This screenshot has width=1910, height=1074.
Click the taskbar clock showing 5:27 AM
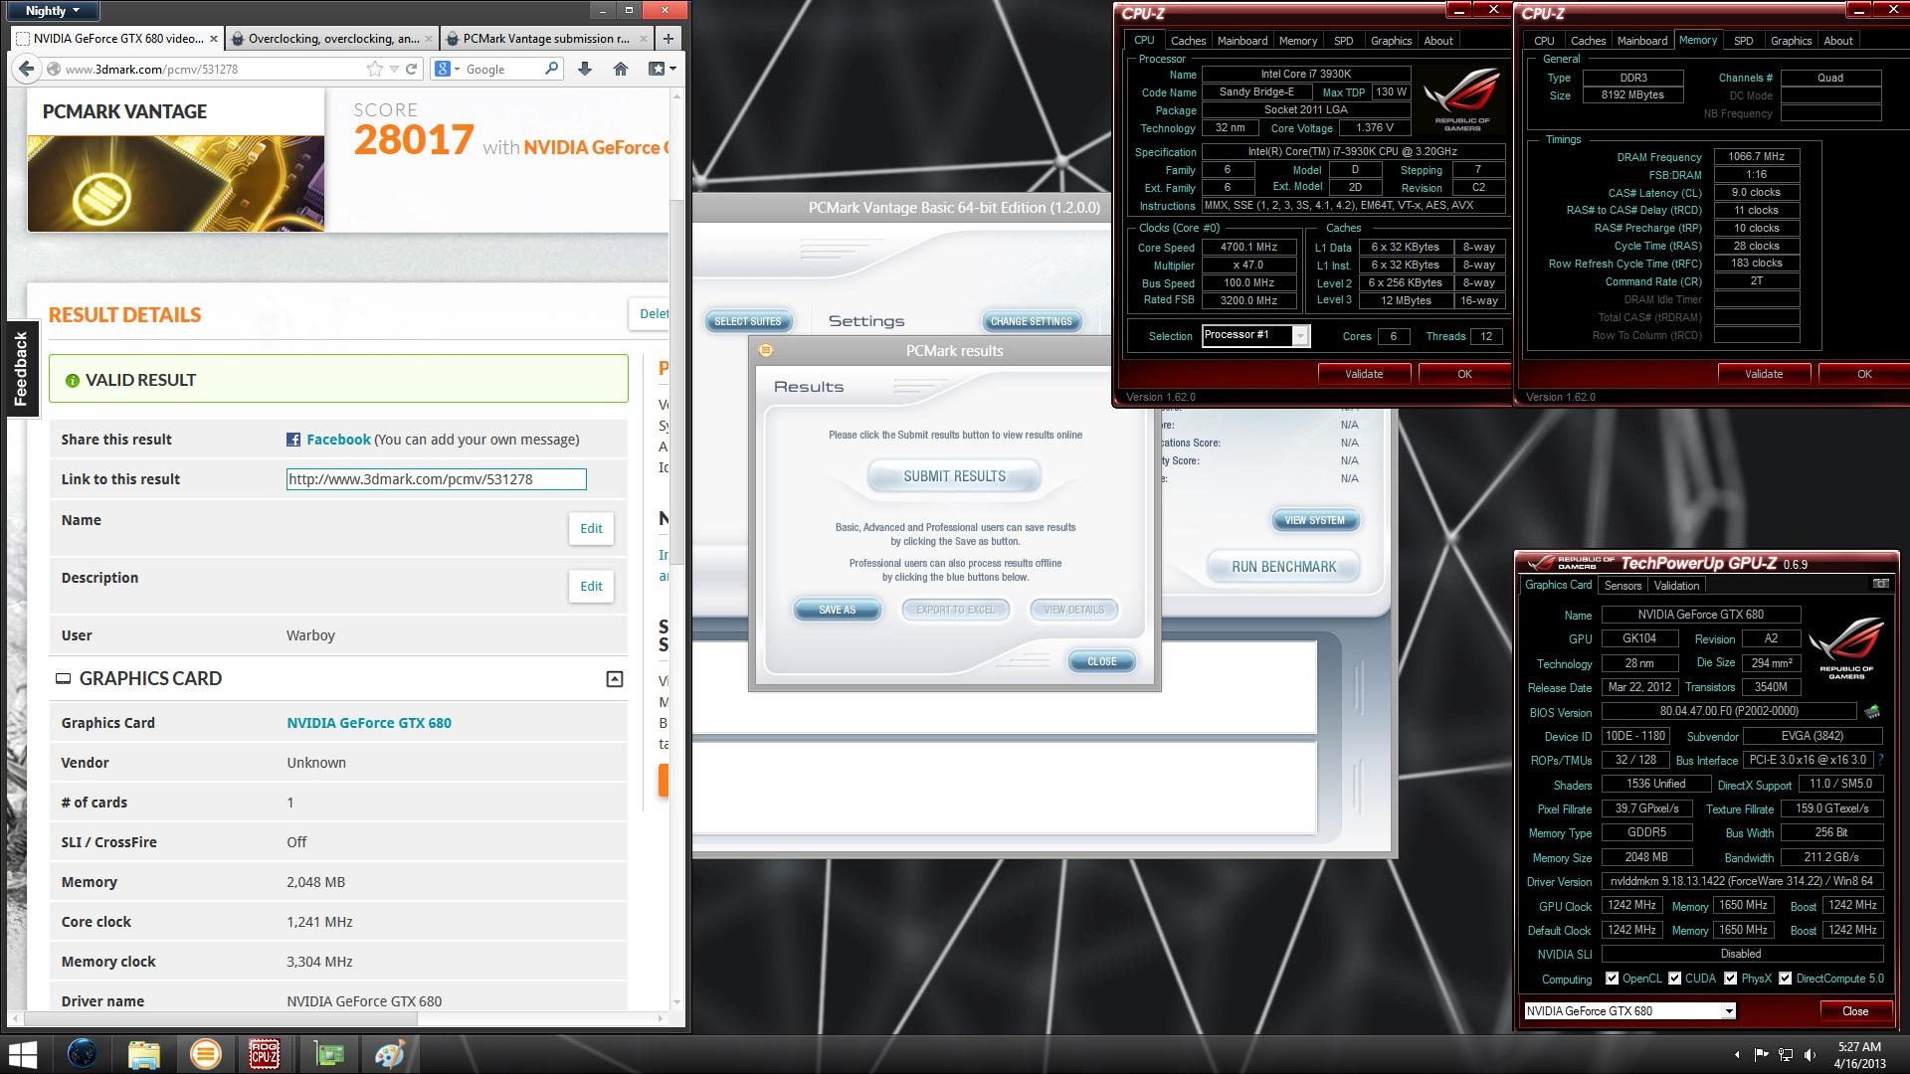[1859, 1054]
